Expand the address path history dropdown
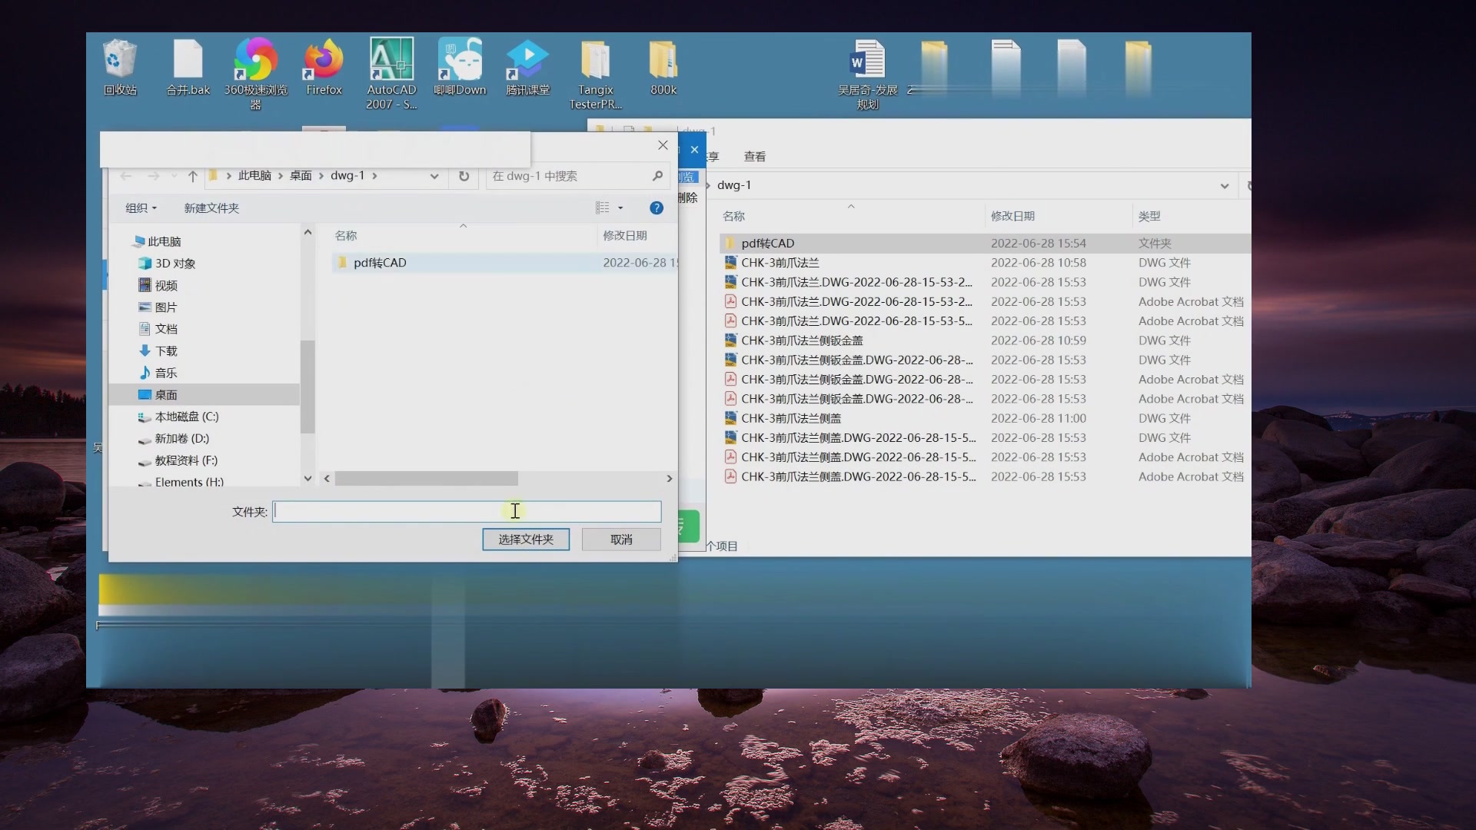This screenshot has height=830, width=1476. point(434,176)
